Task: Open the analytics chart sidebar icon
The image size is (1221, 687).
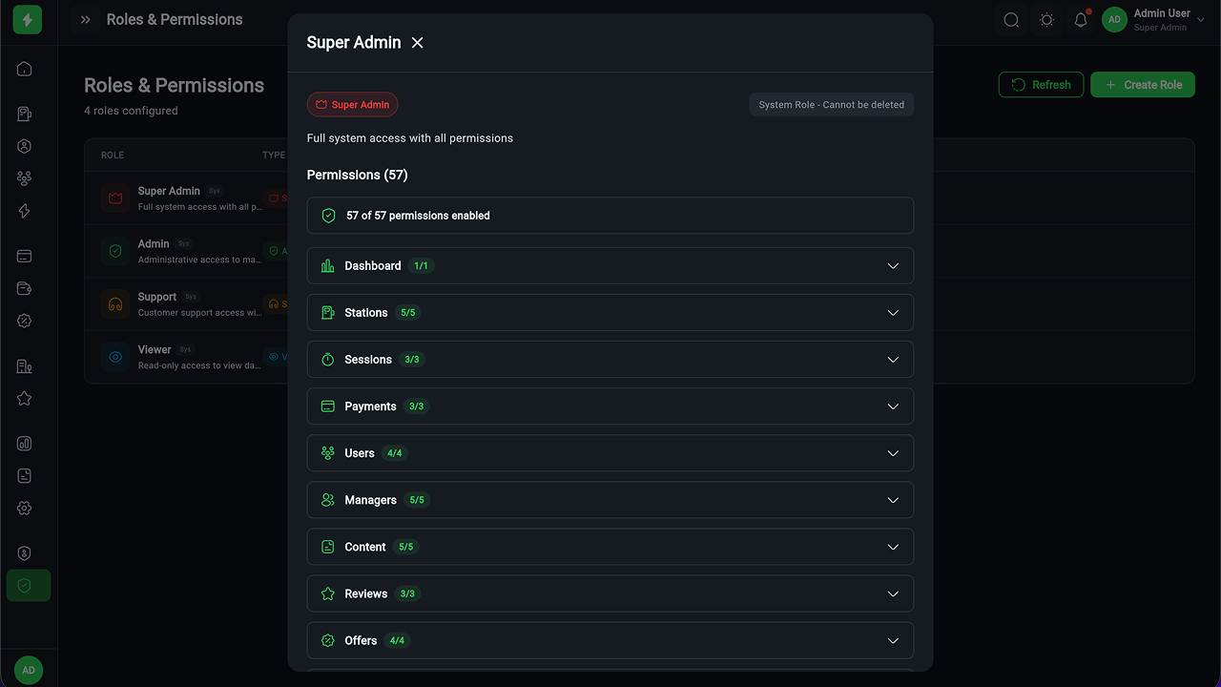Action: click(25, 444)
